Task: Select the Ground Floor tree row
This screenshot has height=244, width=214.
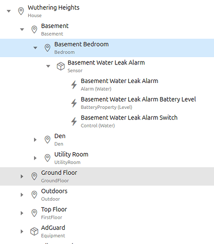Action: 107,176
